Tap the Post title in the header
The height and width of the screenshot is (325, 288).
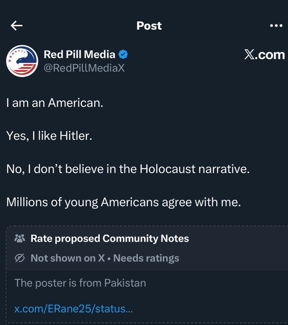tap(149, 26)
